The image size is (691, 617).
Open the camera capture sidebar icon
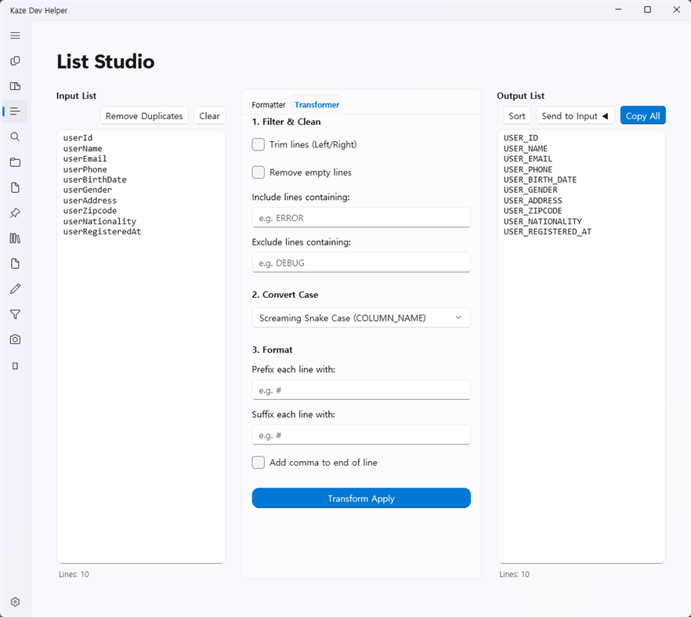coord(15,339)
